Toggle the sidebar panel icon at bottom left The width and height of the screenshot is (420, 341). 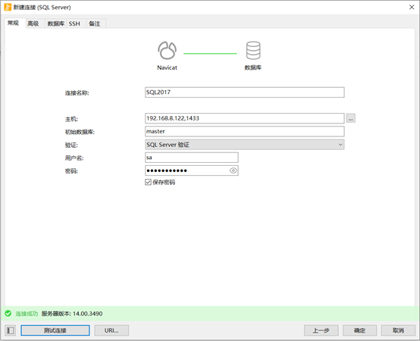(11, 330)
